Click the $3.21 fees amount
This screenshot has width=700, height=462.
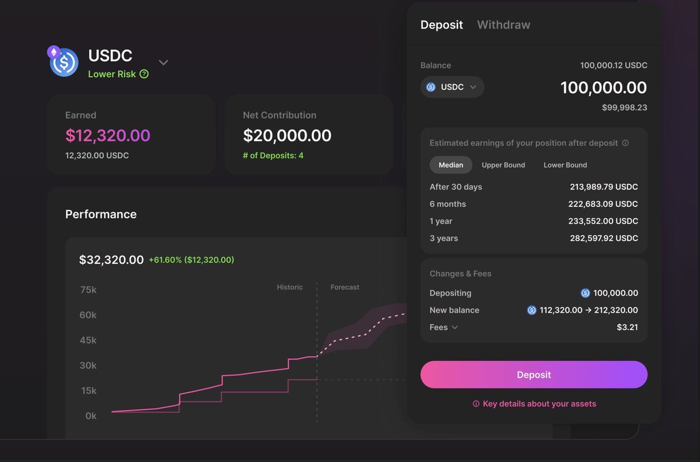(x=627, y=327)
